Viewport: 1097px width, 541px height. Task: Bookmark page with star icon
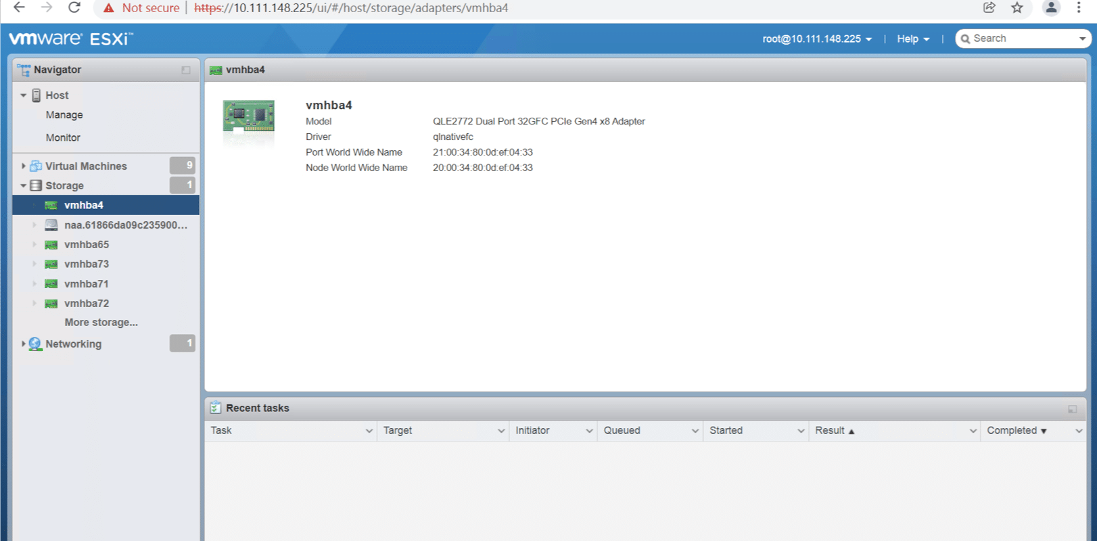(x=1017, y=7)
